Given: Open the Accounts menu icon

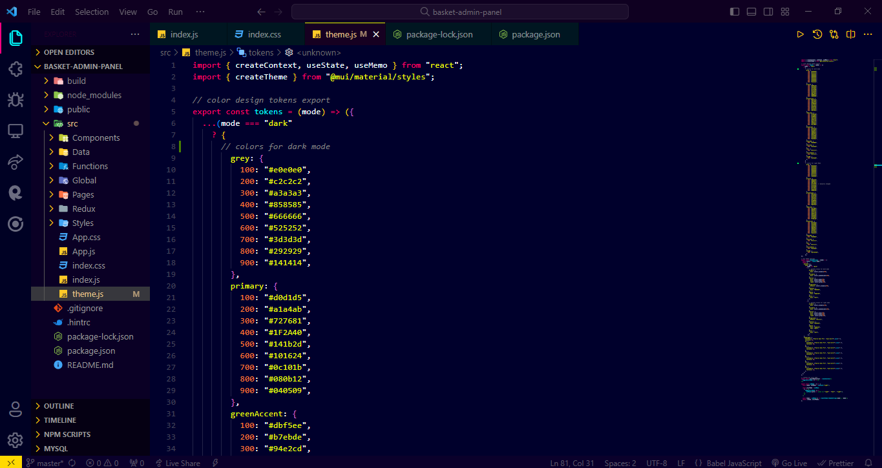Looking at the screenshot, I should tap(16, 409).
